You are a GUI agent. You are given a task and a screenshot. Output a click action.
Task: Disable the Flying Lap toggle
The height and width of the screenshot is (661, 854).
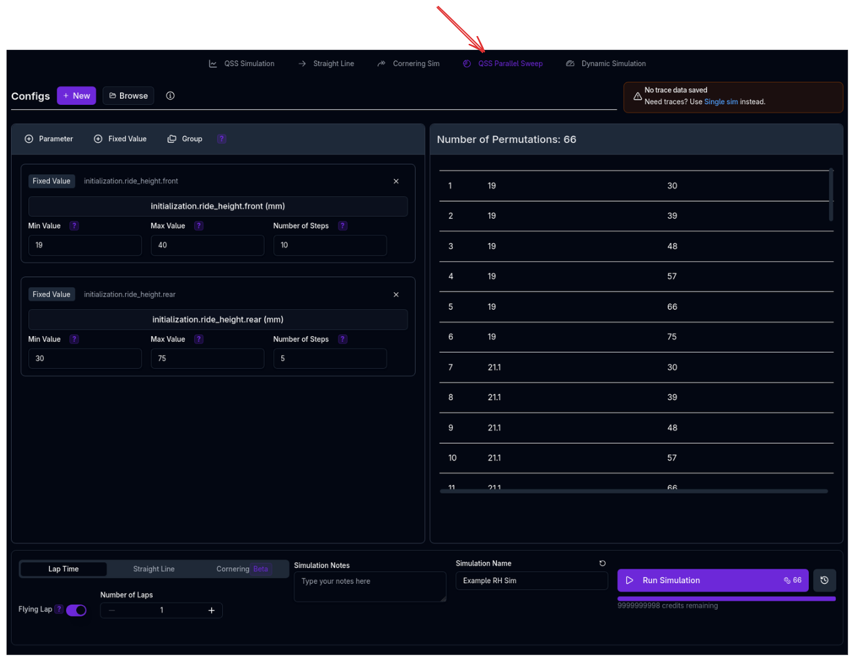(76, 610)
